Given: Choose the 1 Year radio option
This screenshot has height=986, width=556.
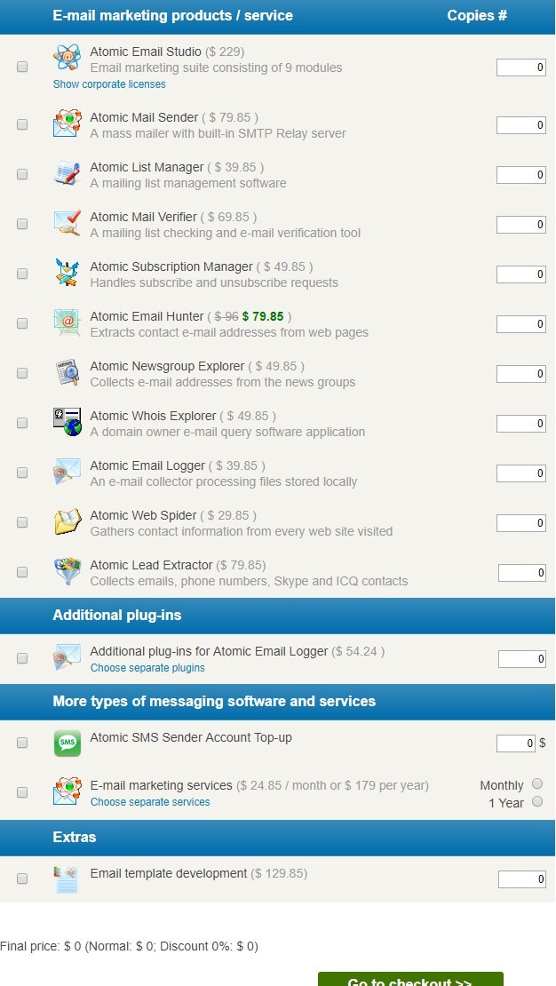Looking at the screenshot, I should click(x=537, y=801).
